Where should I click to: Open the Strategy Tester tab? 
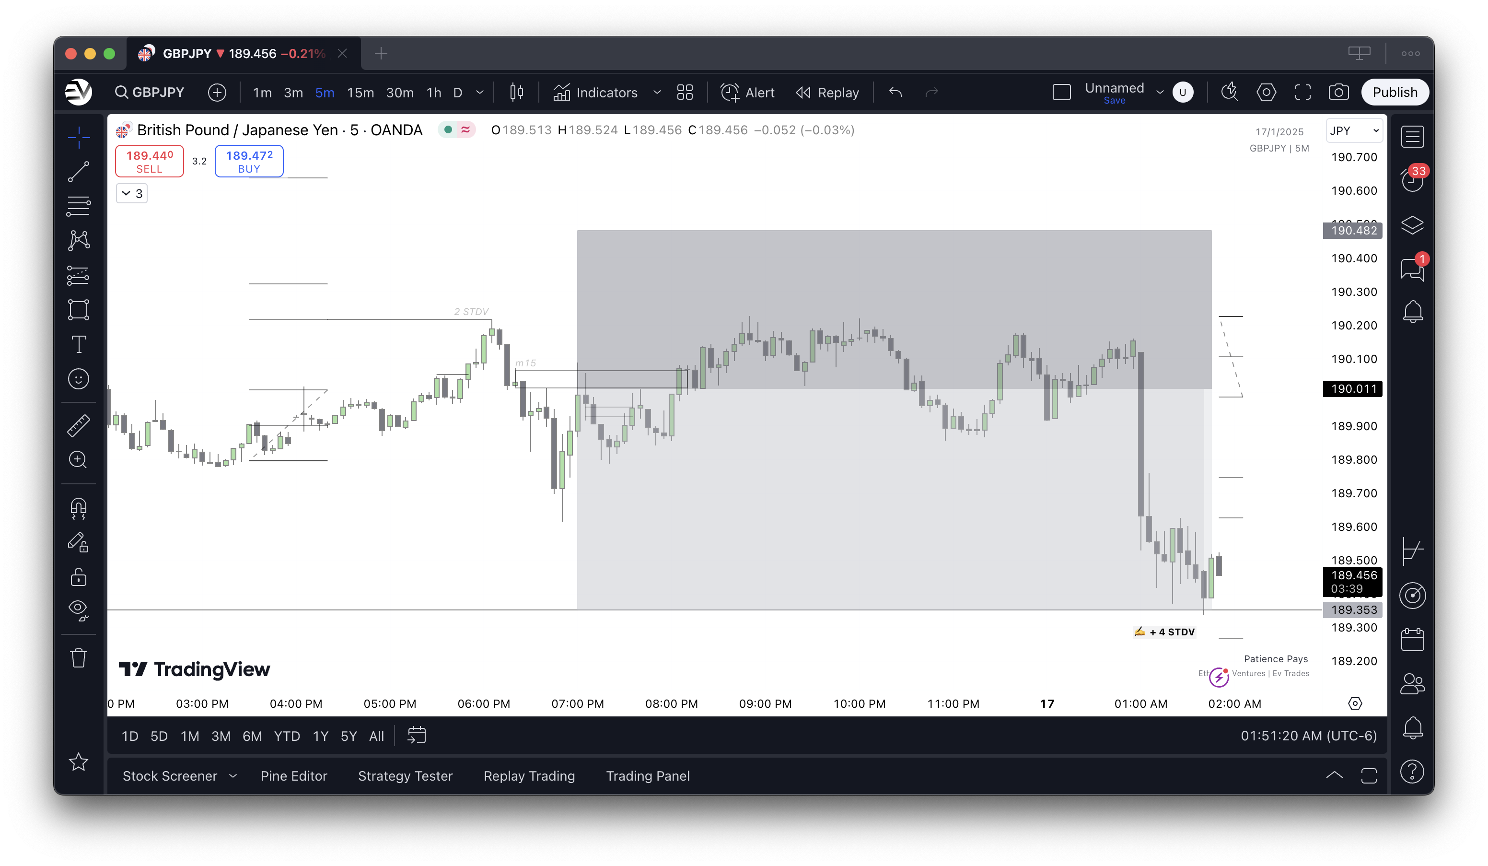point(405,776)
